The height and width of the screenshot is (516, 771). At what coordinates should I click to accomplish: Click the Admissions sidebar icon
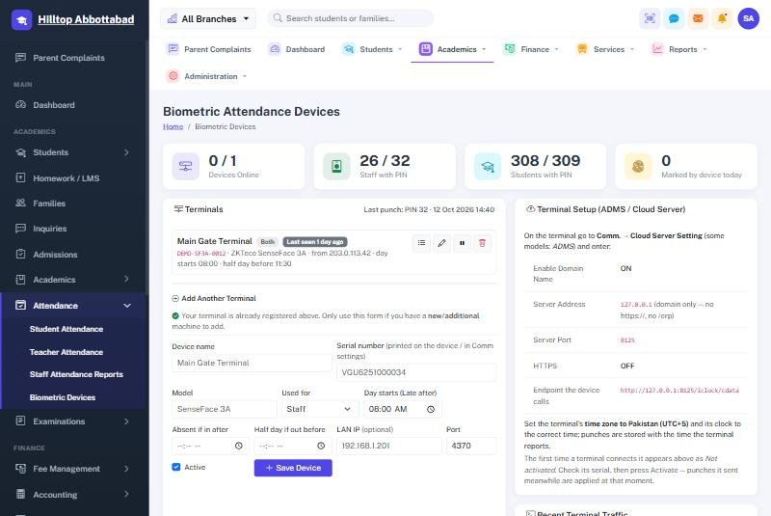20,254
